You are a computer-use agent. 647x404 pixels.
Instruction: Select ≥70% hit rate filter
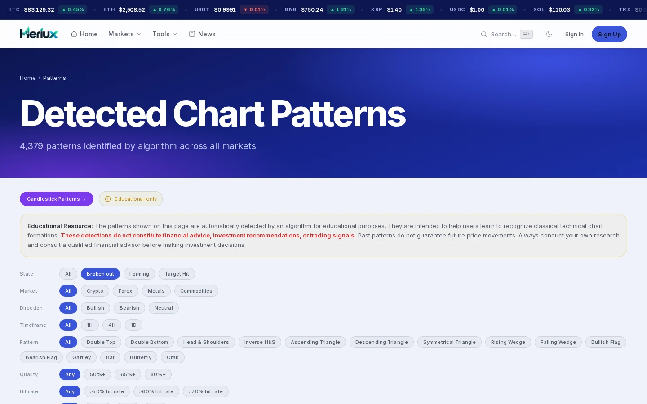click(x=206, y=391)
